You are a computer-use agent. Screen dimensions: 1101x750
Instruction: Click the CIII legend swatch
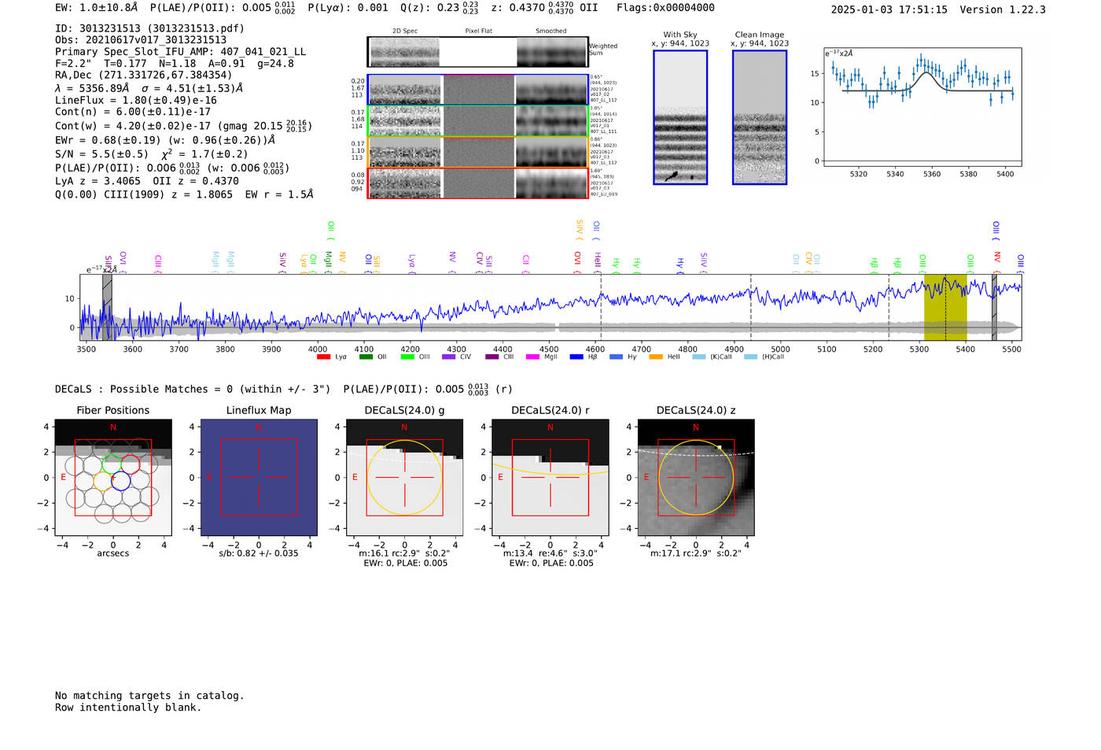[x=492, y=357]
